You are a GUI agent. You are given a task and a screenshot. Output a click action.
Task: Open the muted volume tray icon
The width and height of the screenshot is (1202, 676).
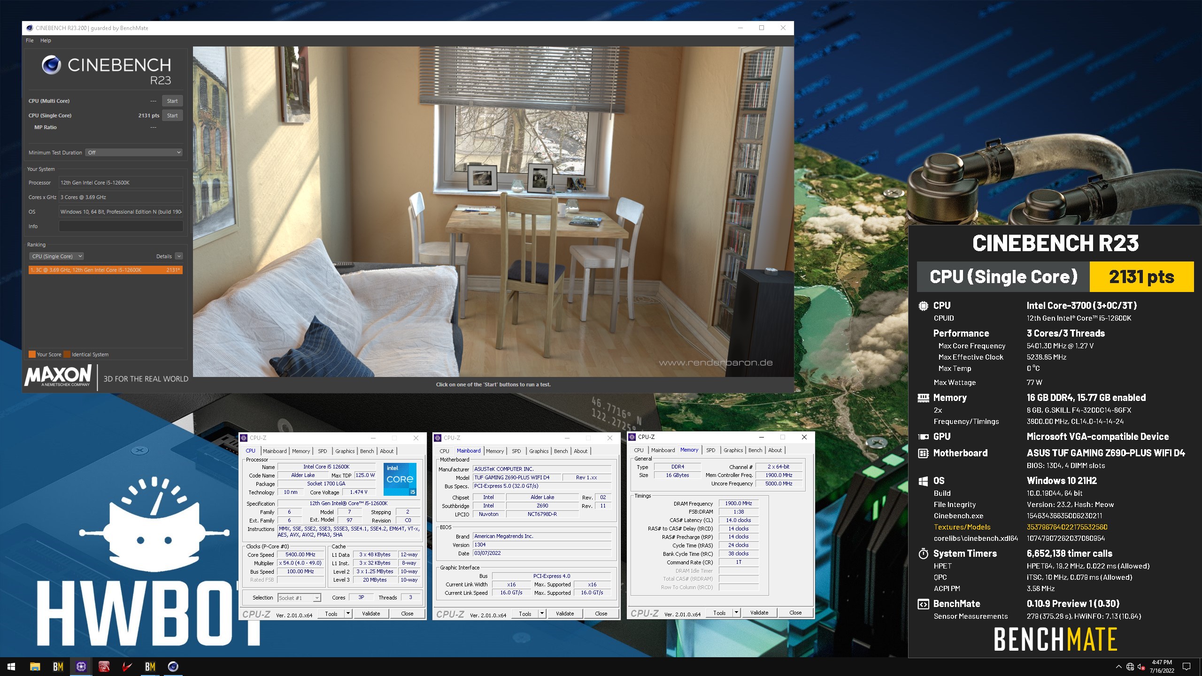[1141, 667]
